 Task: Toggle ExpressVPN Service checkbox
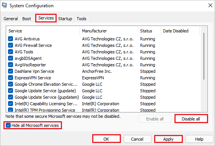(x=11, y=78)
